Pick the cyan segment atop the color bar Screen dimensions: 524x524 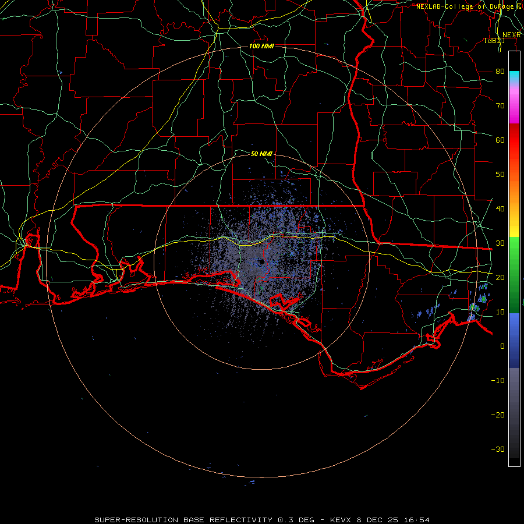pyautogui.click(x=514, y=77)
